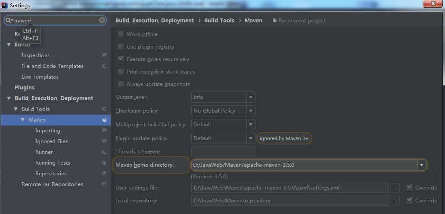Click Maven breadcrumb in header
The image size is (445, 214).
tap(253, 21)
